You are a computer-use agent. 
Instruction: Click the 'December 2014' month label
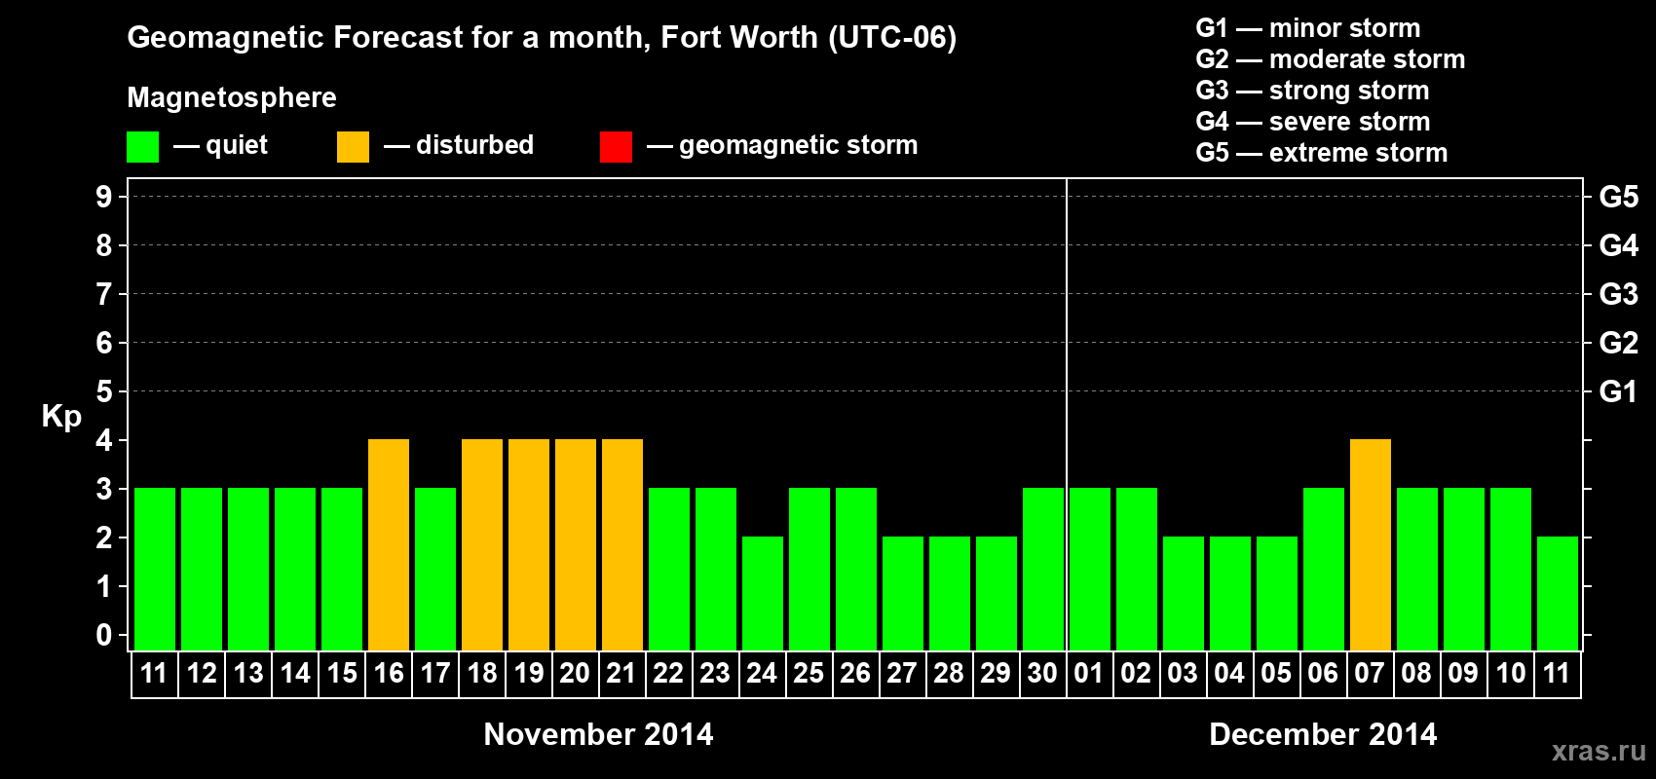pyautogui.click(x=1323, y=734)
